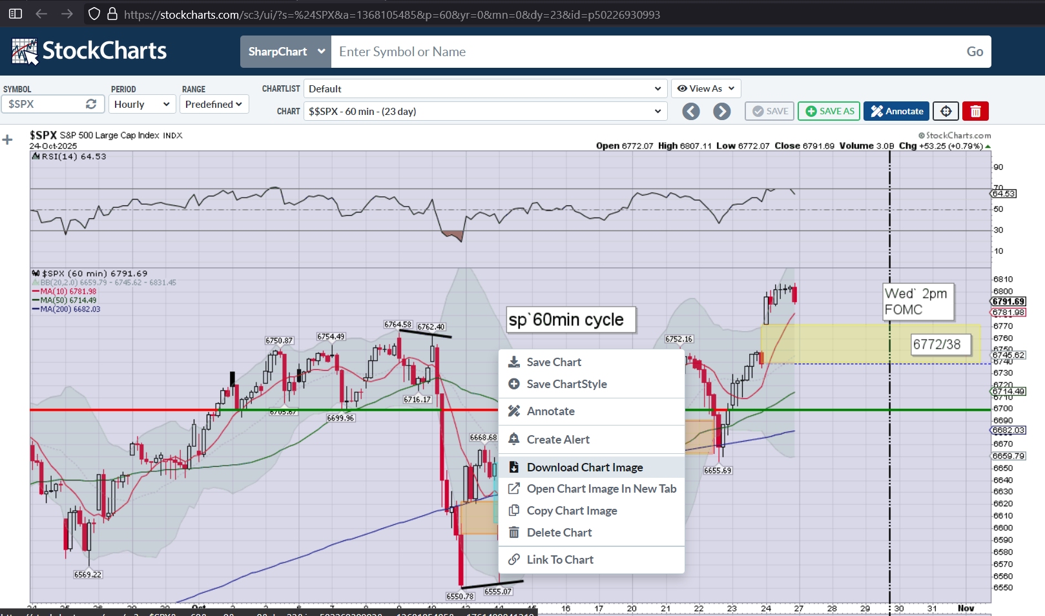Click the green SAVE AS button

coord(829,111)
